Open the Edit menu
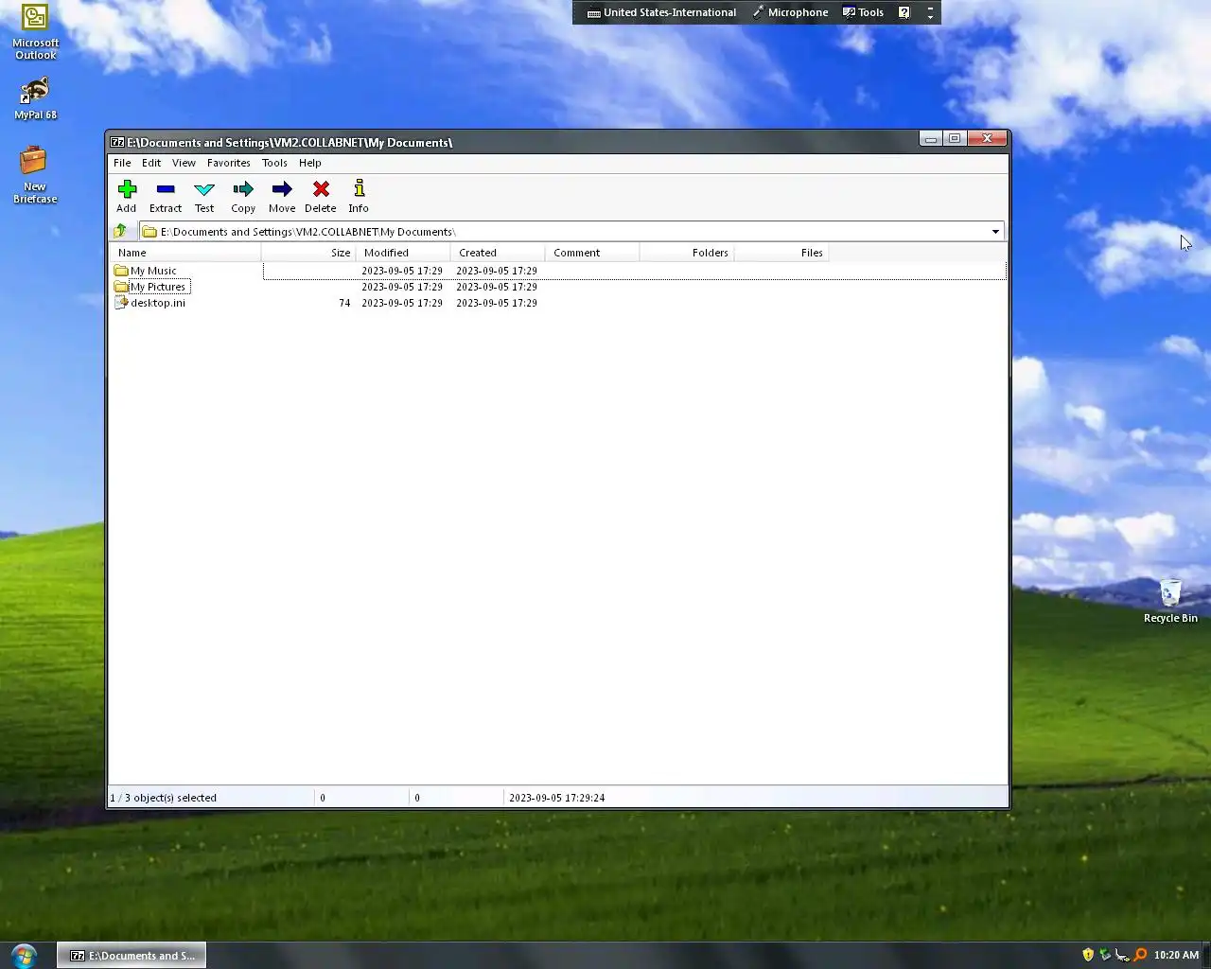Viewport: 1211px width, 969px height. pyautogui.click(x=151, y=163)
